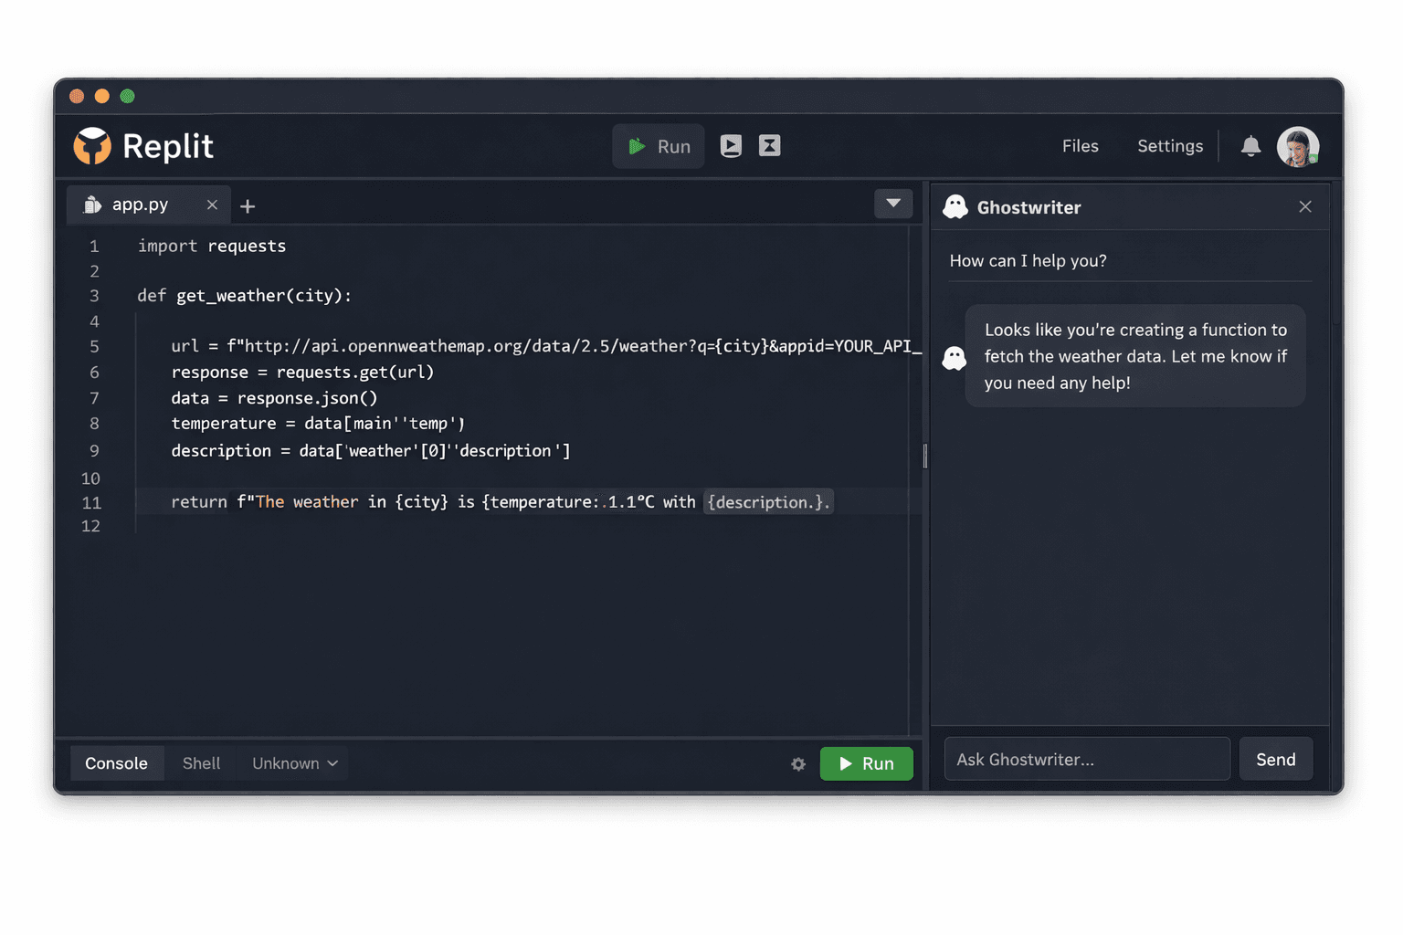Click the Ghostwriter ghost icon in header
The height and width of the screenshot is (935, 1403).
point(955,207)
